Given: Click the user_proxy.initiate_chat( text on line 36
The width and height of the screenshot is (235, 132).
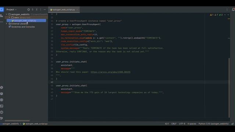Looking at the screenshot, I should coord(72,62).
